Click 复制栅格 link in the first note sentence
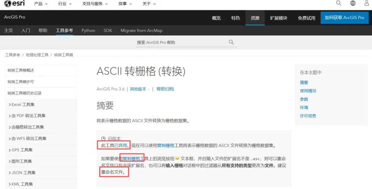372x189 pixels. pyautogui.click(x=166, y=146)
